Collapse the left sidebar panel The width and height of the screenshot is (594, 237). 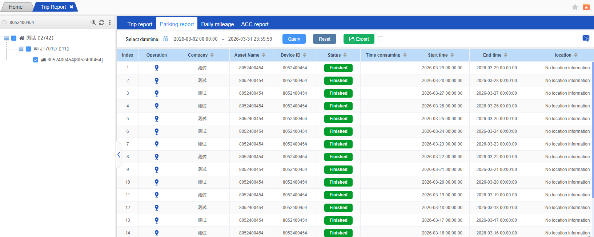pyautogui.click(x=119, y=155)
